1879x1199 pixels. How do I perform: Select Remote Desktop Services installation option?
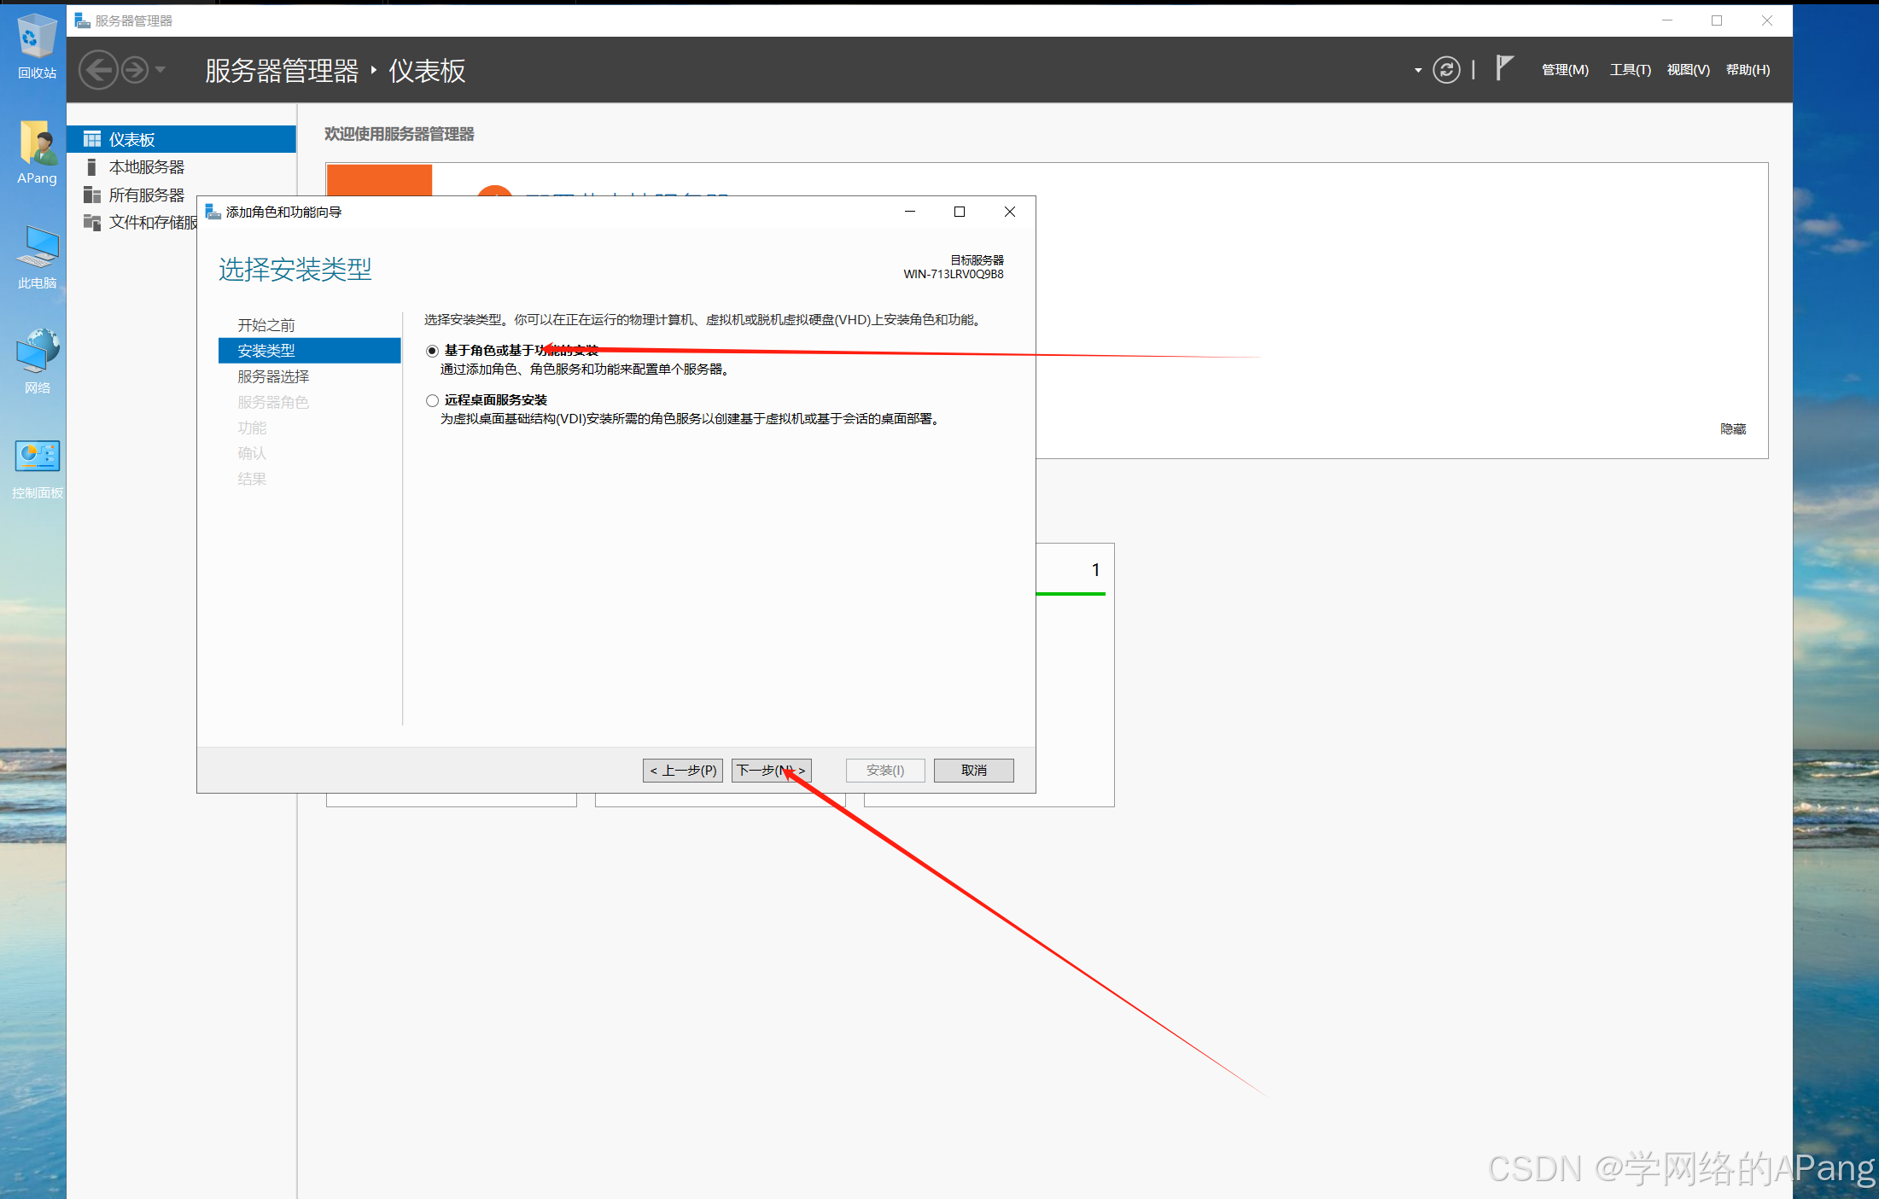(x=432, y=400)
